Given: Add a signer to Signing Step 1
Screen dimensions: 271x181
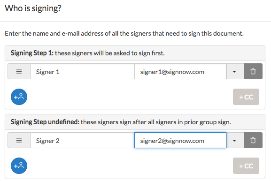Looking at the screenshot, I should [19, 97].
